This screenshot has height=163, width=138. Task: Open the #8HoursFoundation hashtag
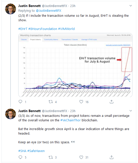coord(43,29)
